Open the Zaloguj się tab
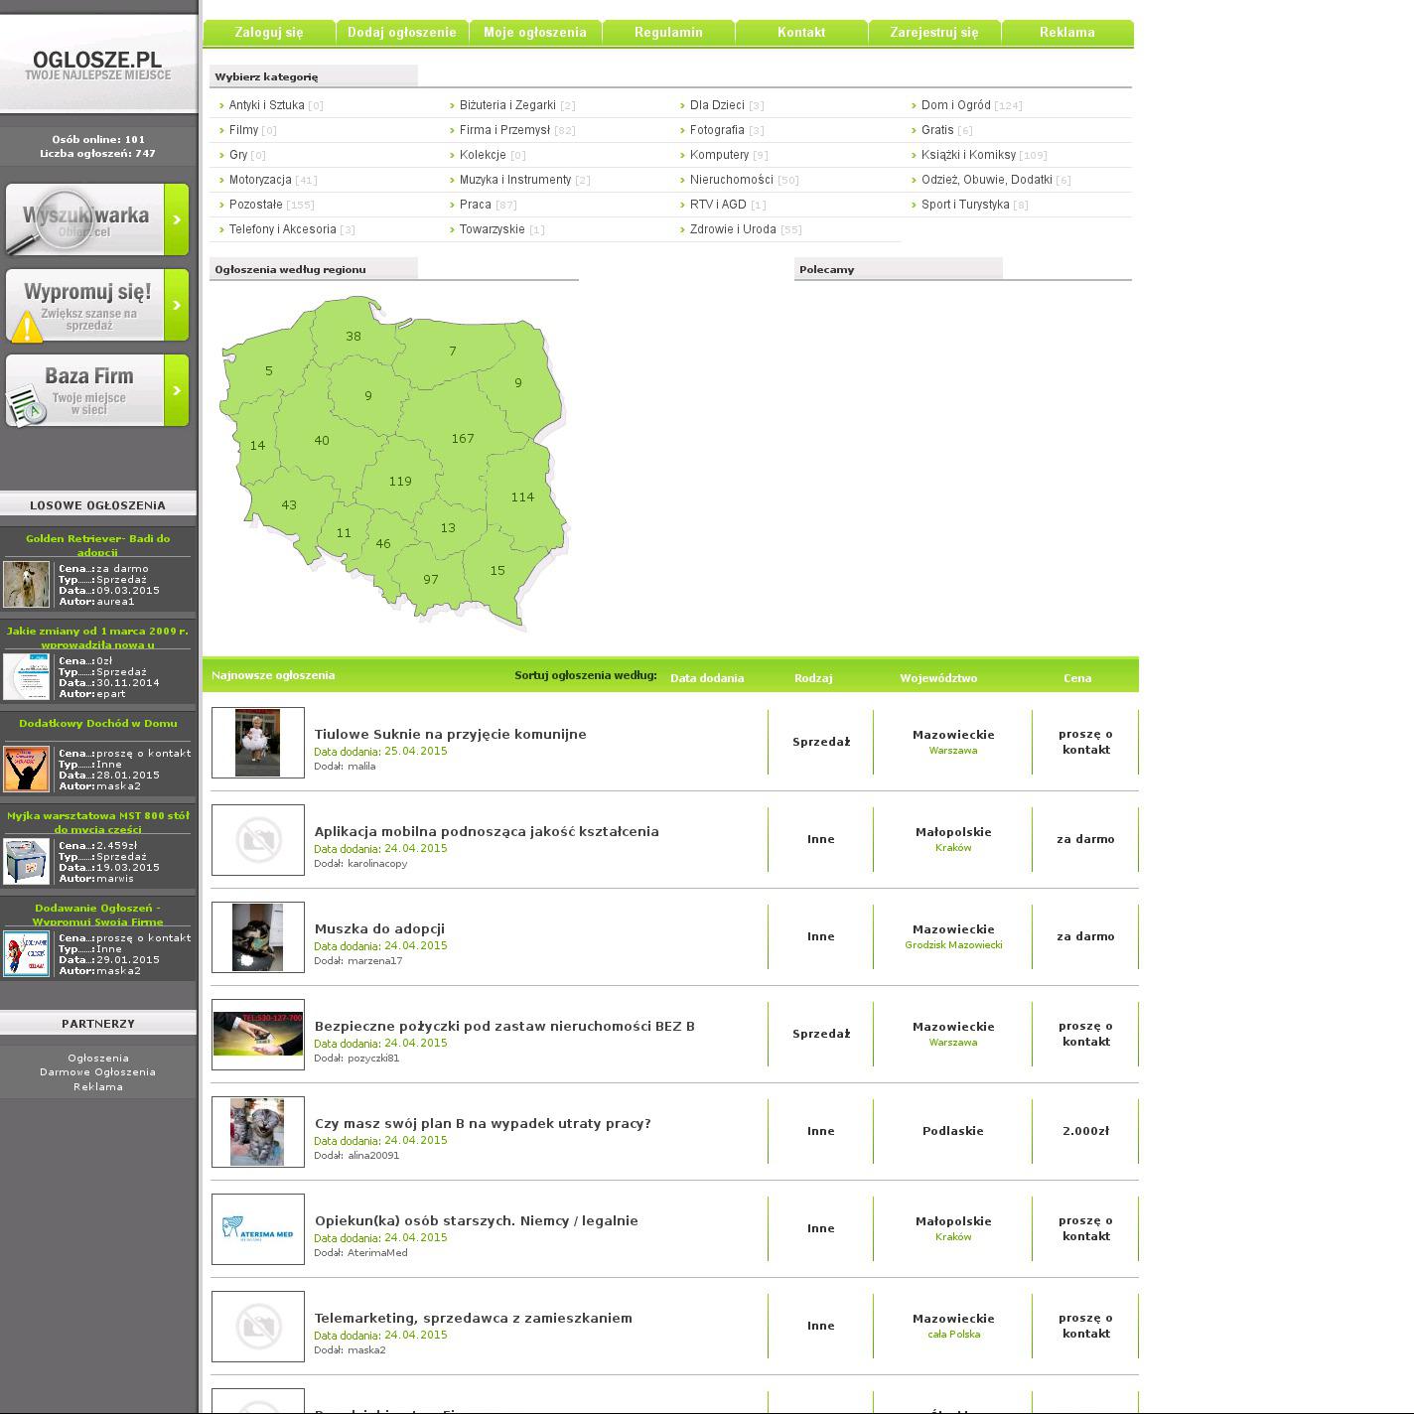The width and height of the screenshot is (1414, 1414). coord(269,33)
